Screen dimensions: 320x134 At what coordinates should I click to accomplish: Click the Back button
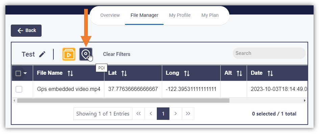coord(26,31)
